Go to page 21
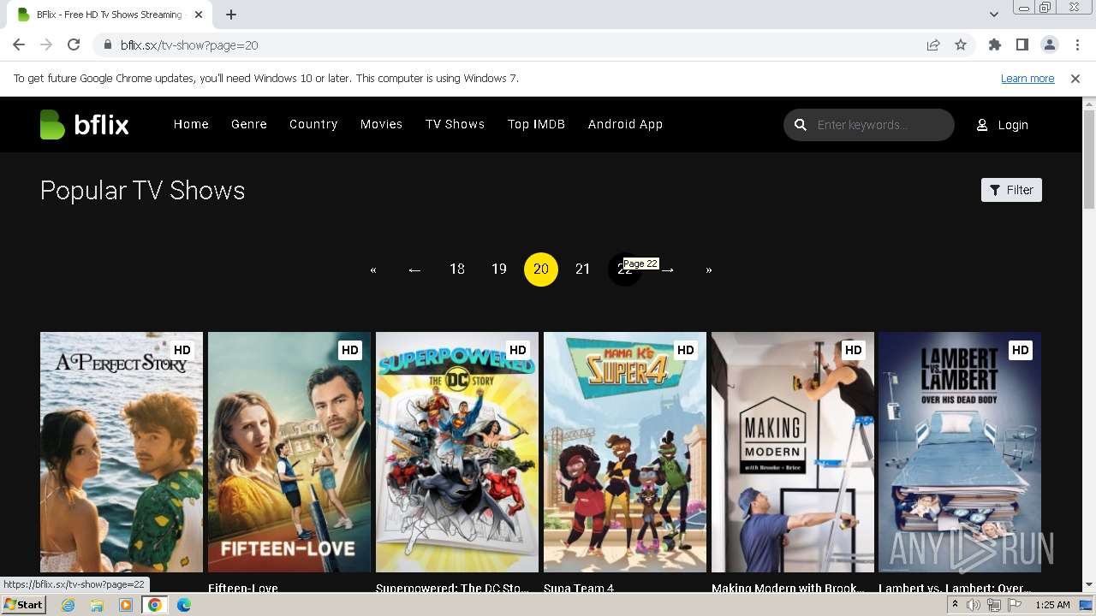This screenshot has width=1096, height=616. [x=583, y=269]
